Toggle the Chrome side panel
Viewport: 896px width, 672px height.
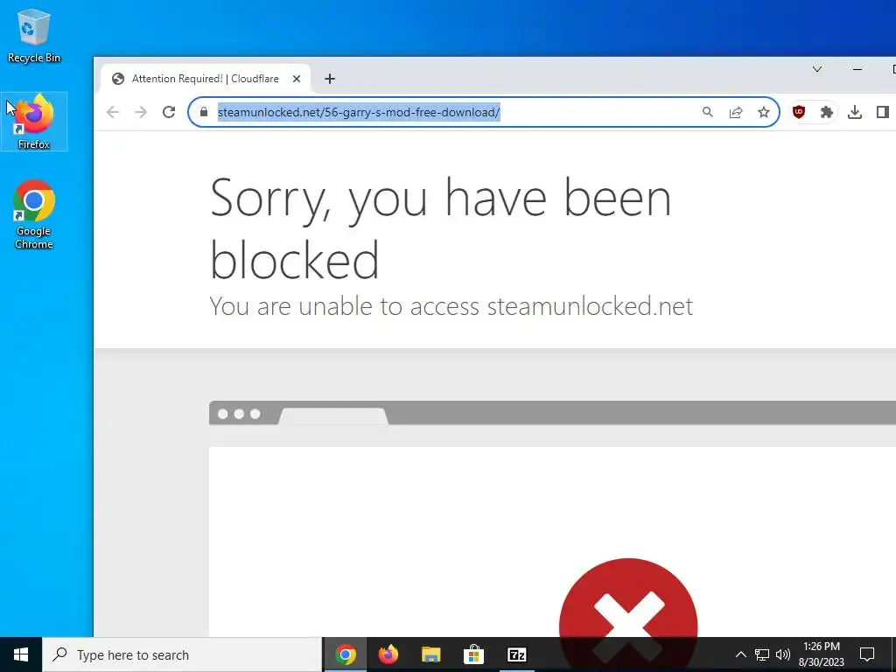click(x=882, y=112)
